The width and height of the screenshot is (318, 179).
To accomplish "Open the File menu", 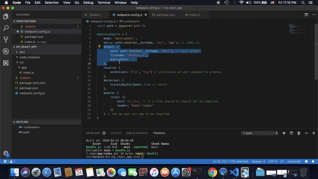I will click(28, 2).
